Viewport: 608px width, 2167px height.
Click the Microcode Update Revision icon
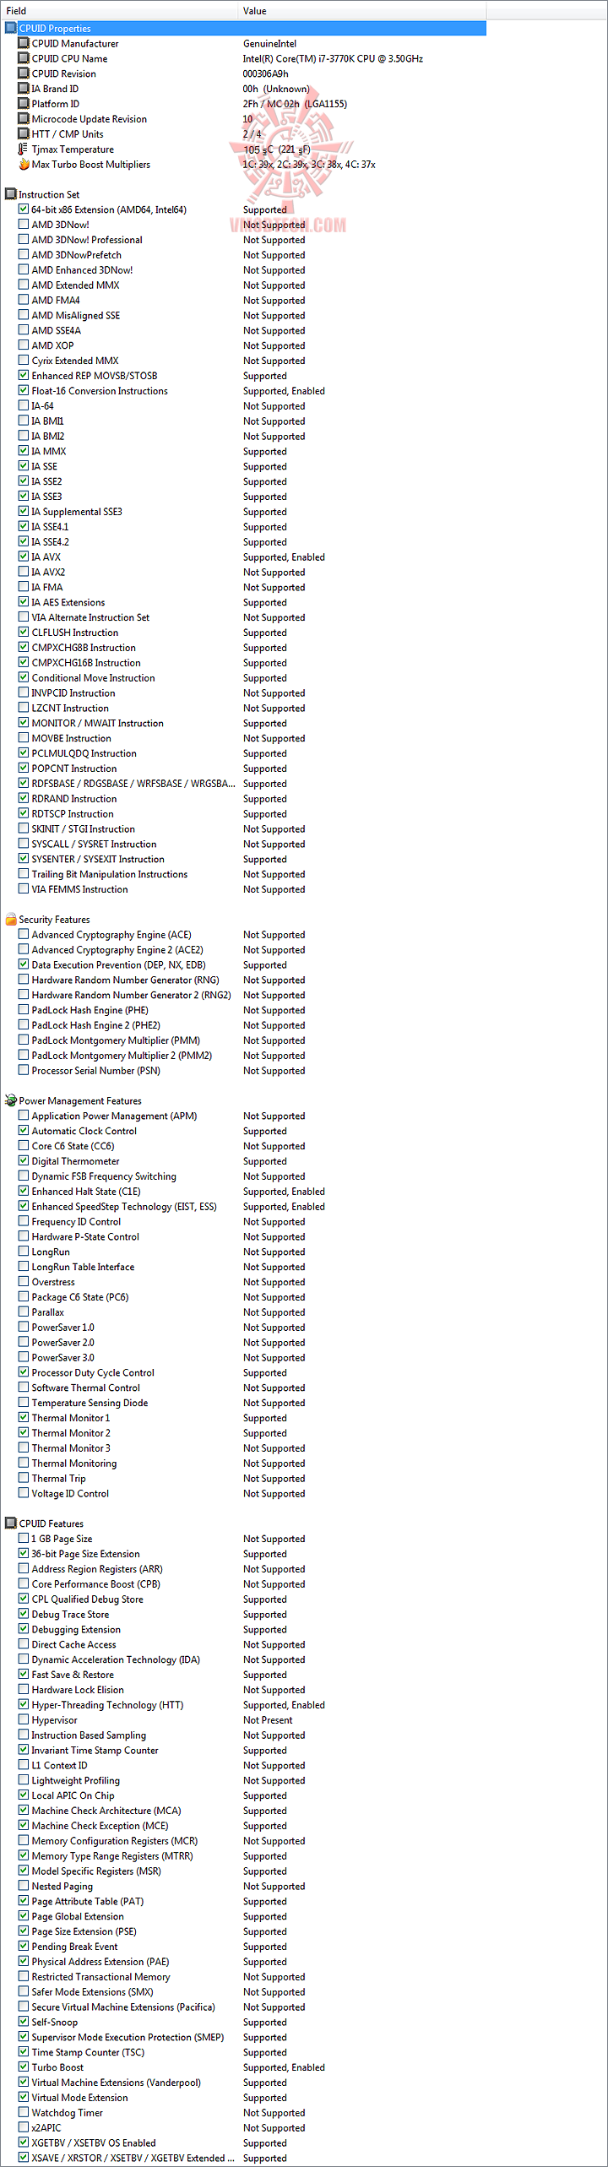pyautogui.click(x=24, y=119)
